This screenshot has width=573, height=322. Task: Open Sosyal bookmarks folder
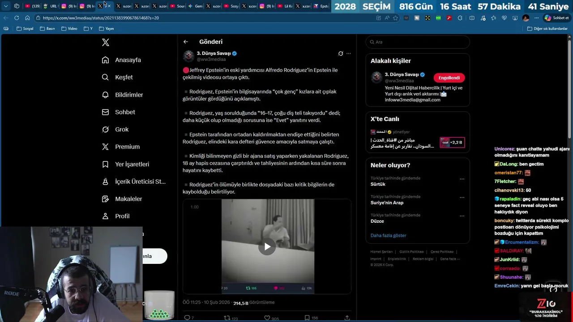click(25, 29)
